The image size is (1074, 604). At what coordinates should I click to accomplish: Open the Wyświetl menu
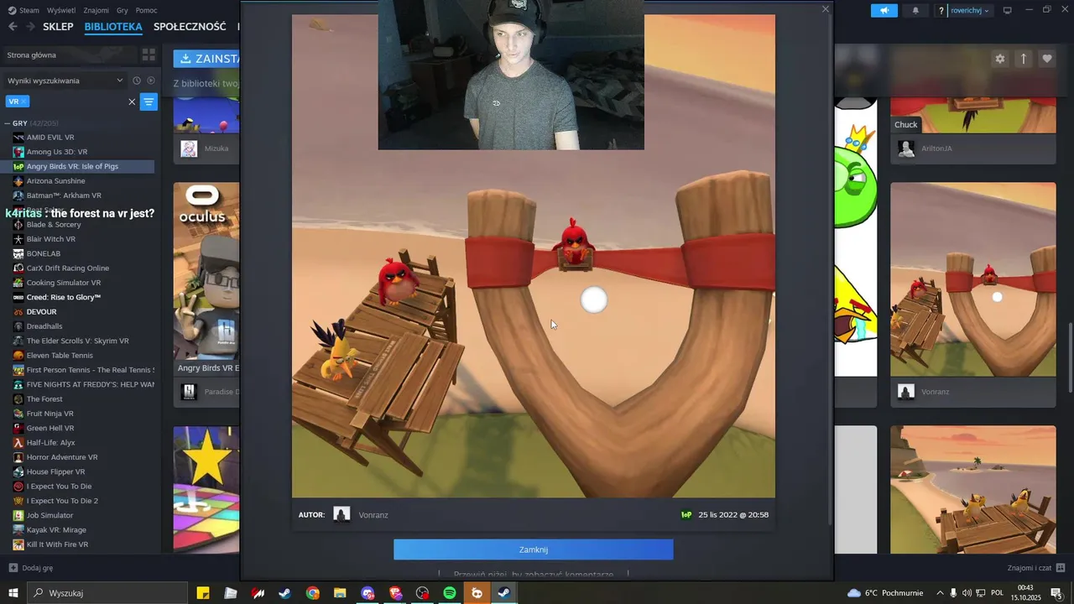(x=60, y=10)
